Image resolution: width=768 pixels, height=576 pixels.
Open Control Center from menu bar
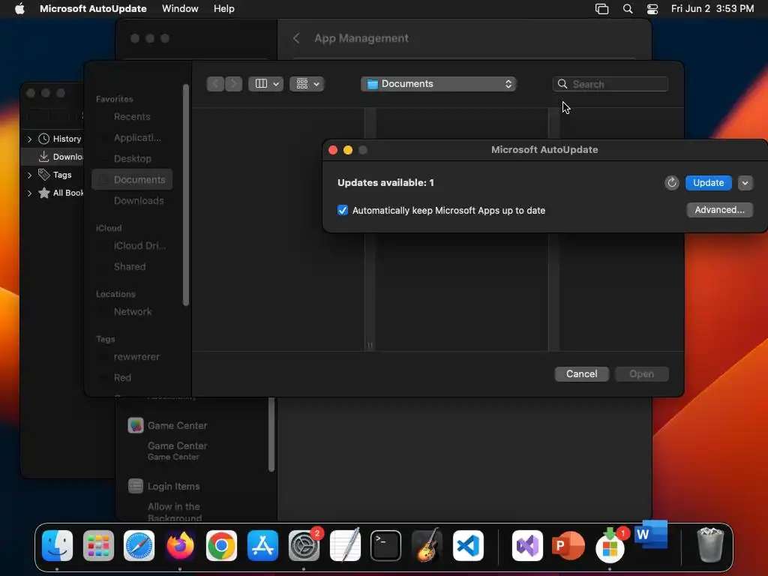[x=652, y=9]
